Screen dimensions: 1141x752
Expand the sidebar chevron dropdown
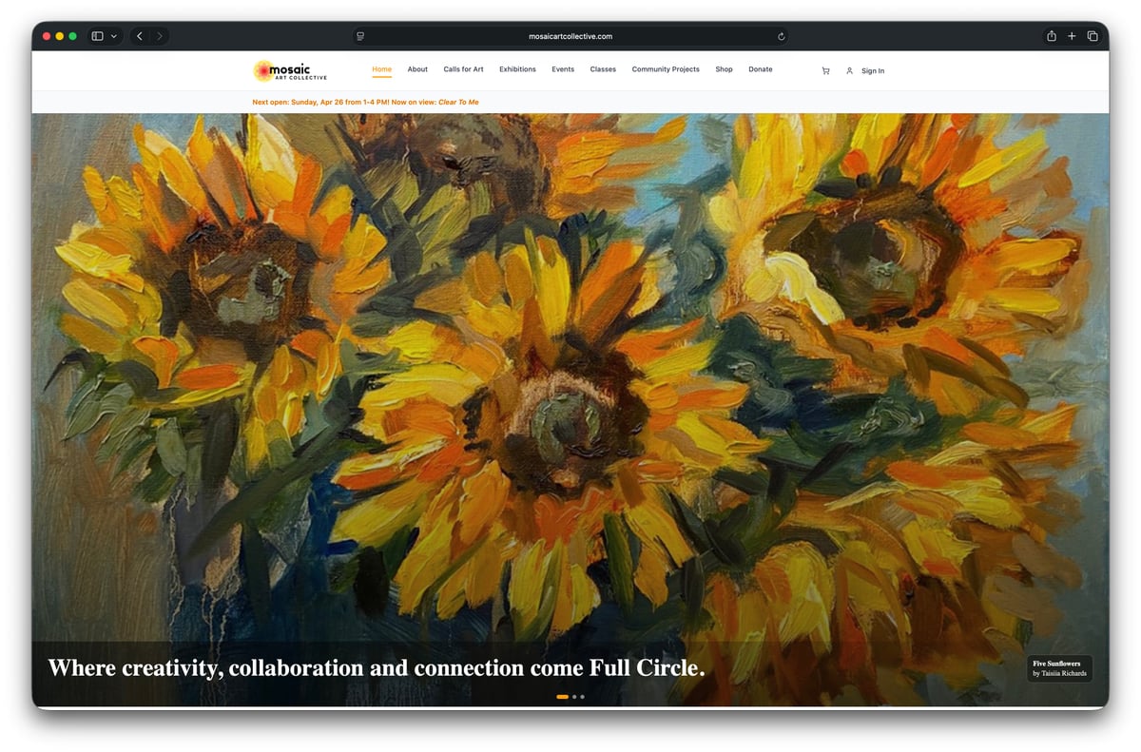111,35
